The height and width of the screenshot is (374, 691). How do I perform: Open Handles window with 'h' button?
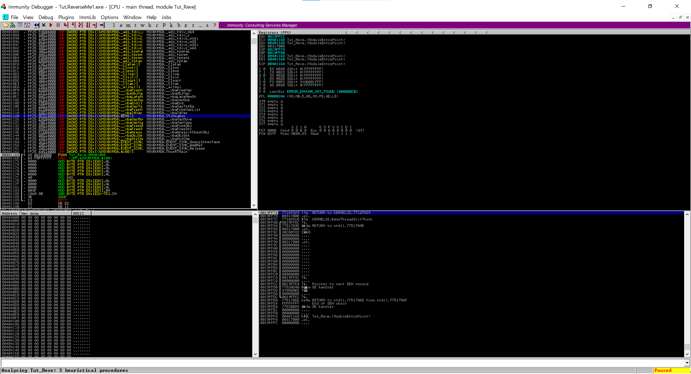(150, 25)
